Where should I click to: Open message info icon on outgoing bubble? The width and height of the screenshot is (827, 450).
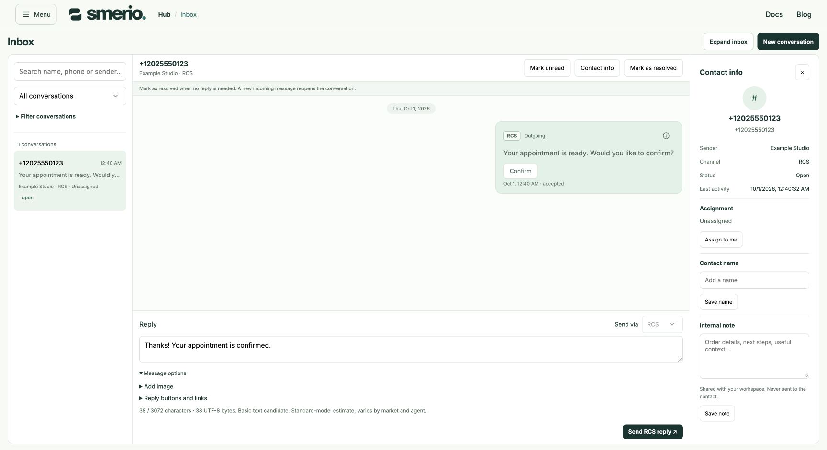pos(666,136)
